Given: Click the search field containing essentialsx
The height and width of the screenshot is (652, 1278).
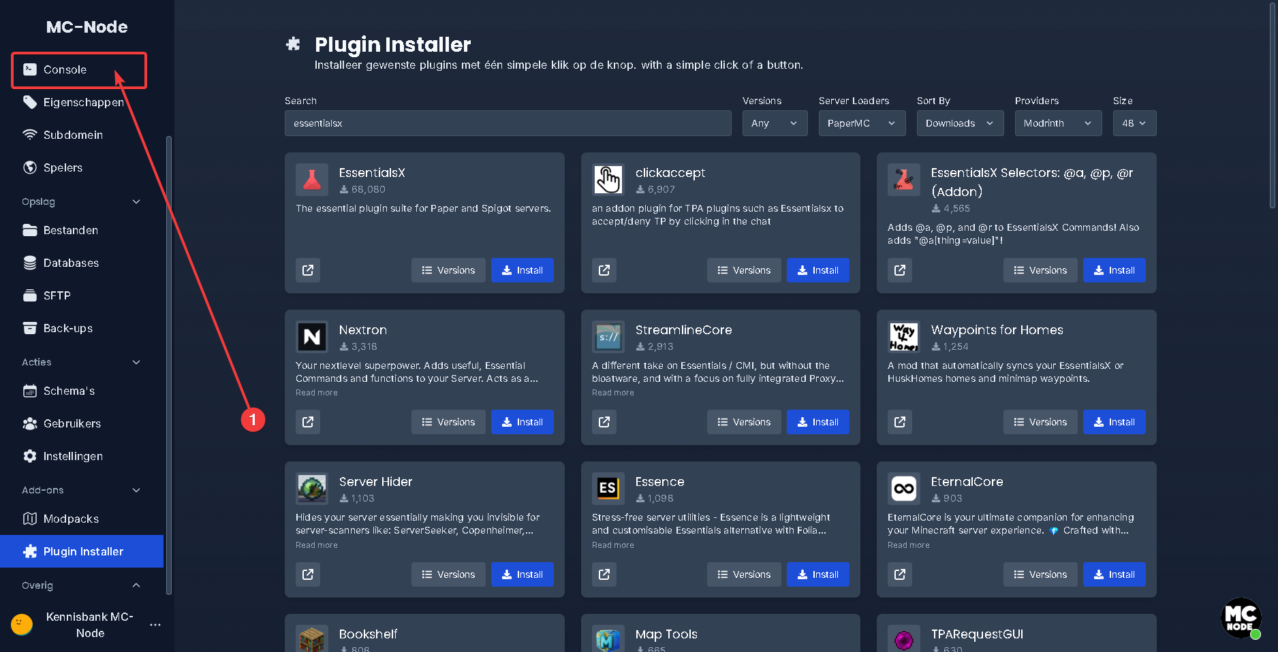Looking at the screenshot, I should (508, 123).
